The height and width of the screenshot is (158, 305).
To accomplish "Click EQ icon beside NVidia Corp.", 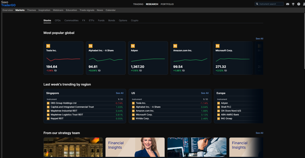I will click(x=133, y=118).
